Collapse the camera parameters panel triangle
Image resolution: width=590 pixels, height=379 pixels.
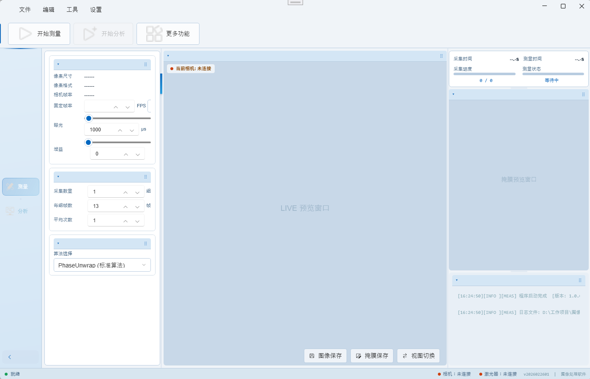[x=58, y=65]
